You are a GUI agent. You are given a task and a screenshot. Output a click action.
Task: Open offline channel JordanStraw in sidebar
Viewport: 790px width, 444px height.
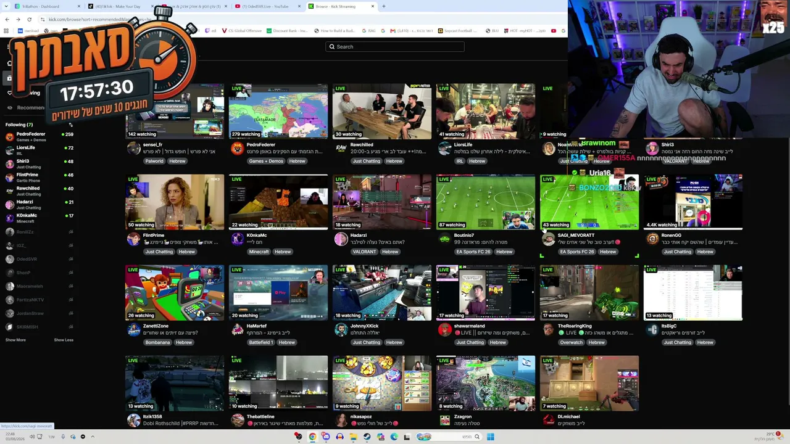coord(38,313)
